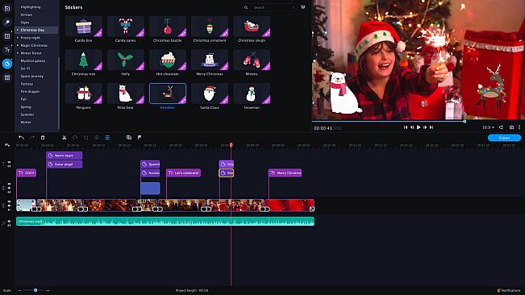Expand the Winter forest category arrow
The height and width of the screenshot is (295, 525).
(18, 53)
